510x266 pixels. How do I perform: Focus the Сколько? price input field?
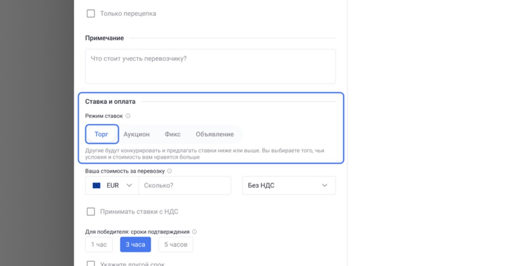coord(184,186)
